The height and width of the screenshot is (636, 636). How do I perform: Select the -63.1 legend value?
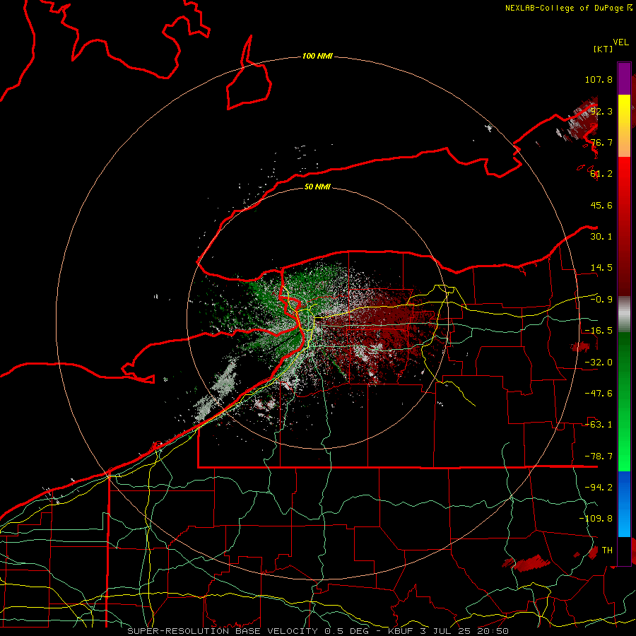point(599,425)
